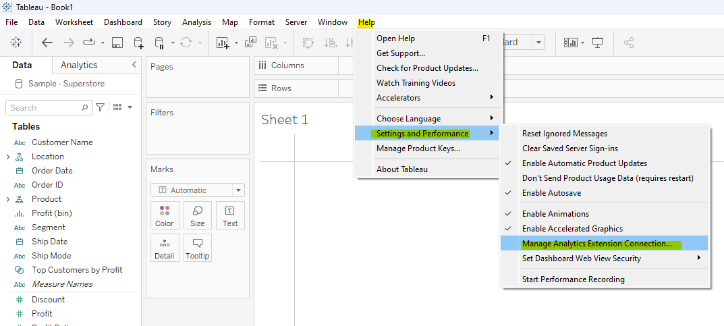Screen dimensions: 724x326
Task: Click the Save icon in toolbar
Action: tap(117, 43)
